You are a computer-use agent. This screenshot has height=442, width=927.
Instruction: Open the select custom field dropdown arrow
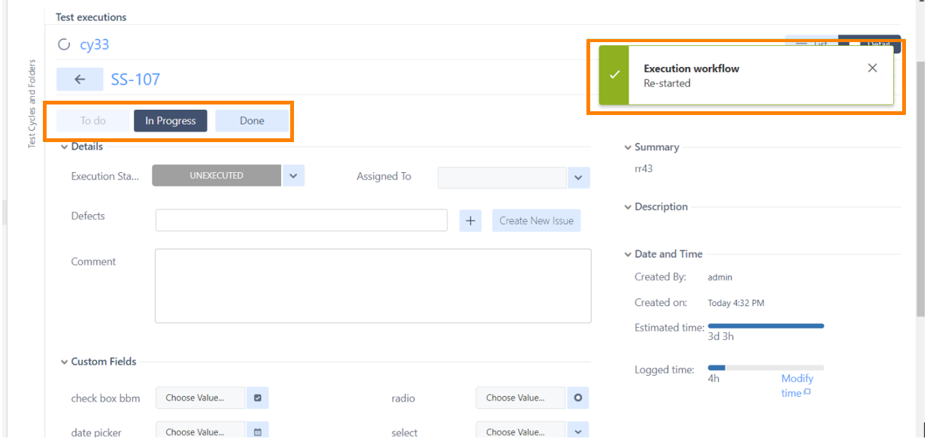coord(577,432)
